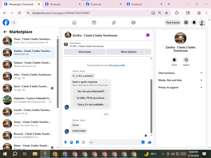Expand Privacy & support section

pos(180,87)
